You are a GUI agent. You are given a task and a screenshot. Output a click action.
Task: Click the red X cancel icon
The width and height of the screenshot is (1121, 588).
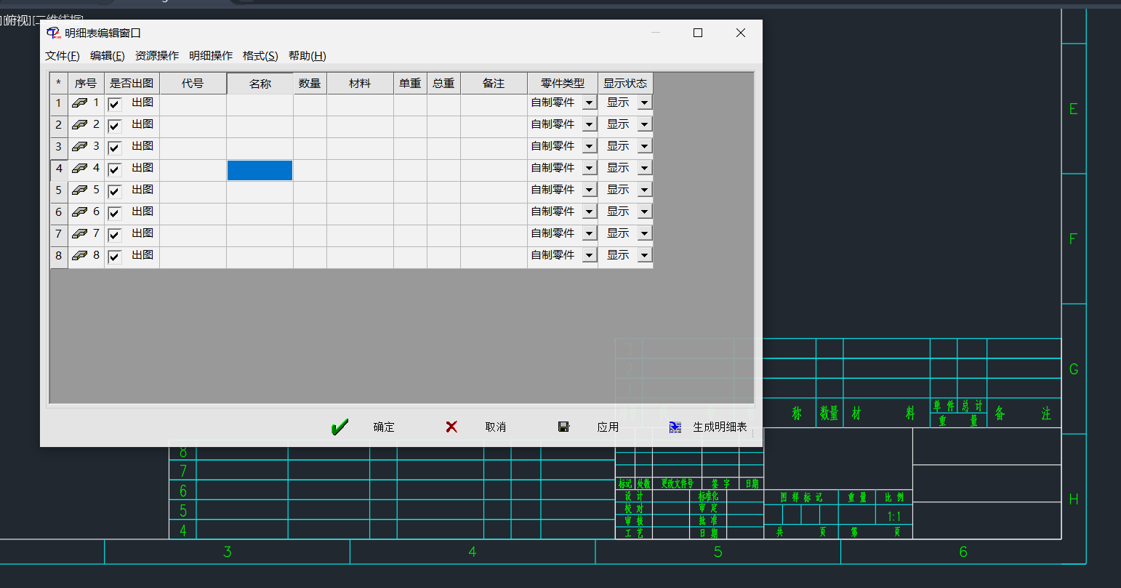(451, 427)
